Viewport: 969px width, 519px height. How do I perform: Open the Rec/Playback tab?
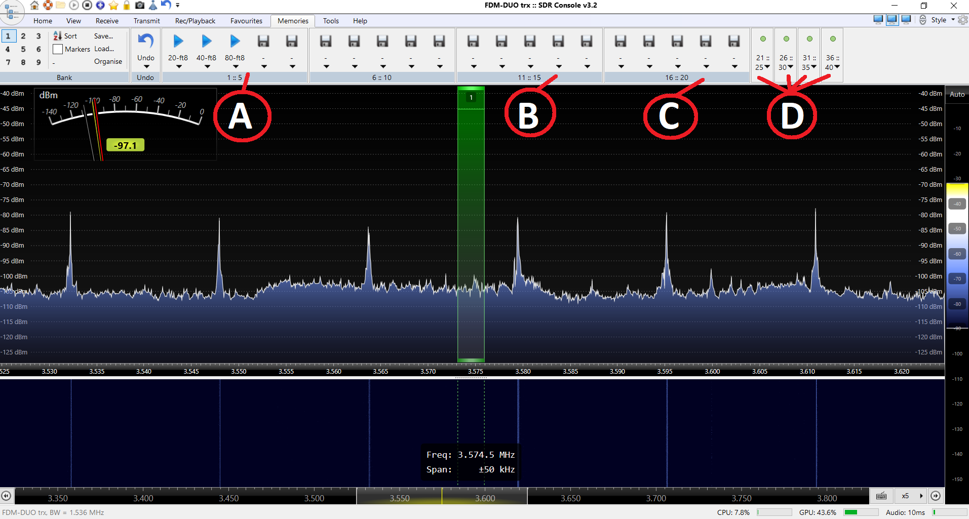[195, 21]
